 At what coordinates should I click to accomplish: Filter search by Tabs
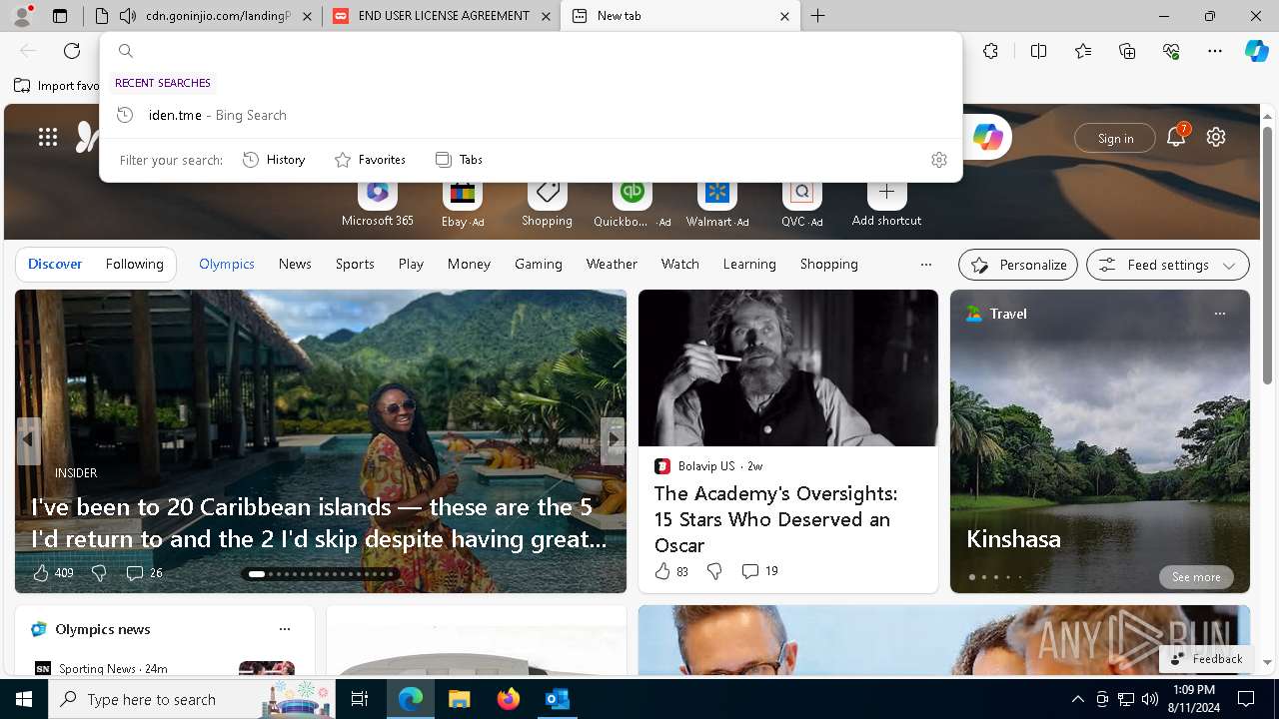tap(459, 160)
